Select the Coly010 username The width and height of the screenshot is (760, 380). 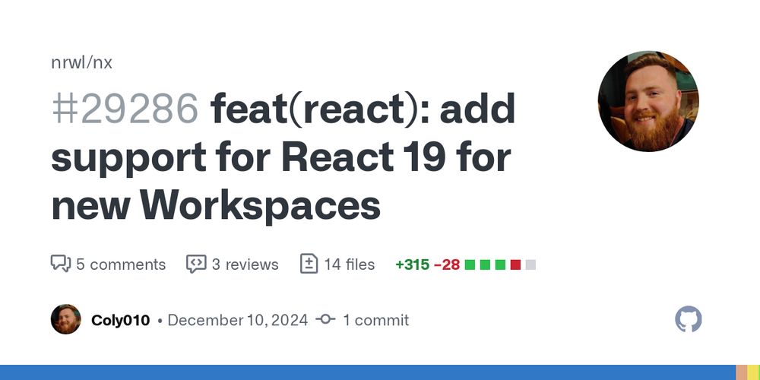click(x=120, y=321)
